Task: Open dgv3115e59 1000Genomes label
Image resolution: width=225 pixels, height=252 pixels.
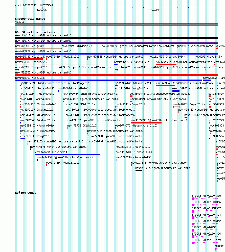Action: coord(54,83)
